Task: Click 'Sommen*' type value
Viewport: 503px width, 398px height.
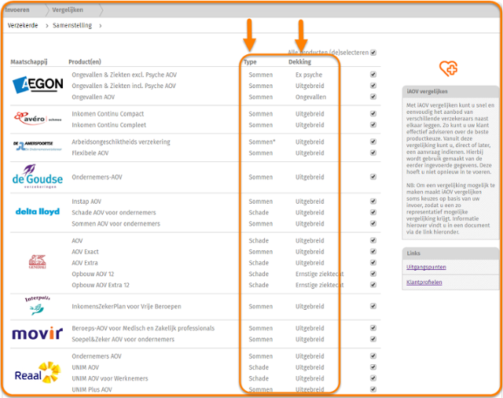Action: pos(262,142)
